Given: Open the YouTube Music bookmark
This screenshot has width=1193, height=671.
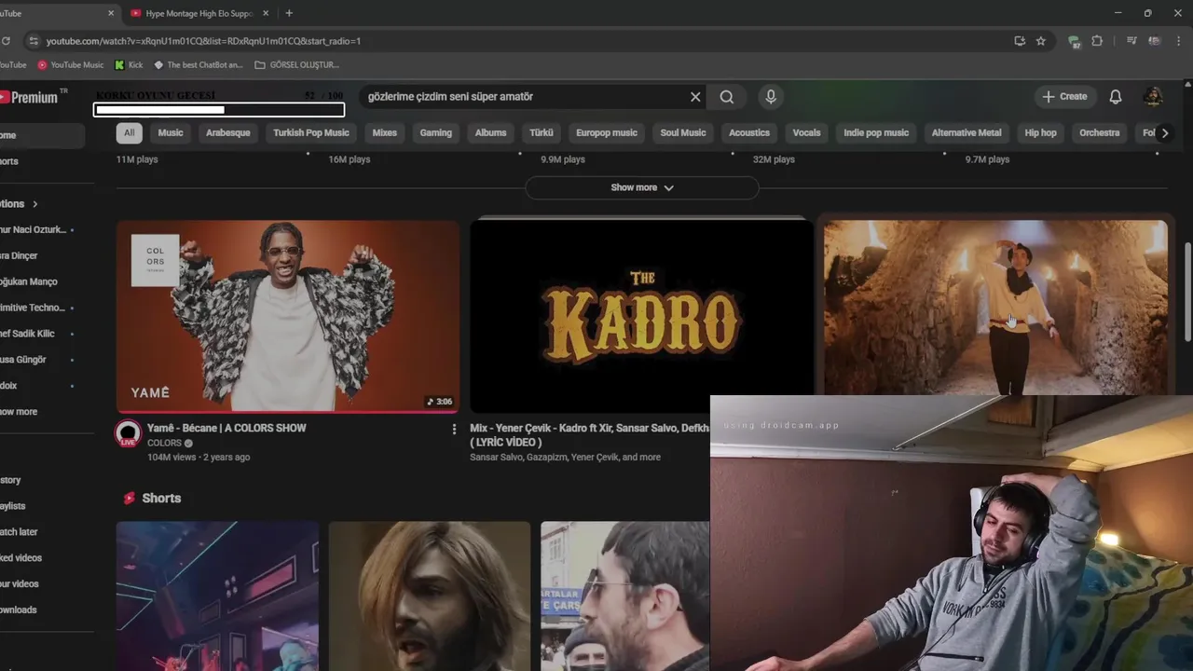Looking at the screenshot, I should click(70, 65).
